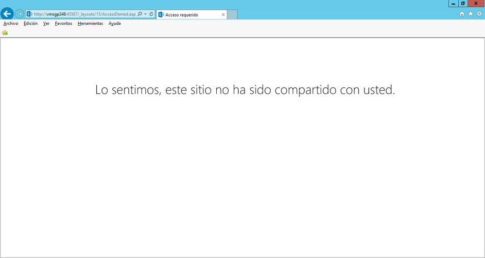Open the Herramientas menu
The width and height of the screenshot is (485, 258).
pos(90,23)
